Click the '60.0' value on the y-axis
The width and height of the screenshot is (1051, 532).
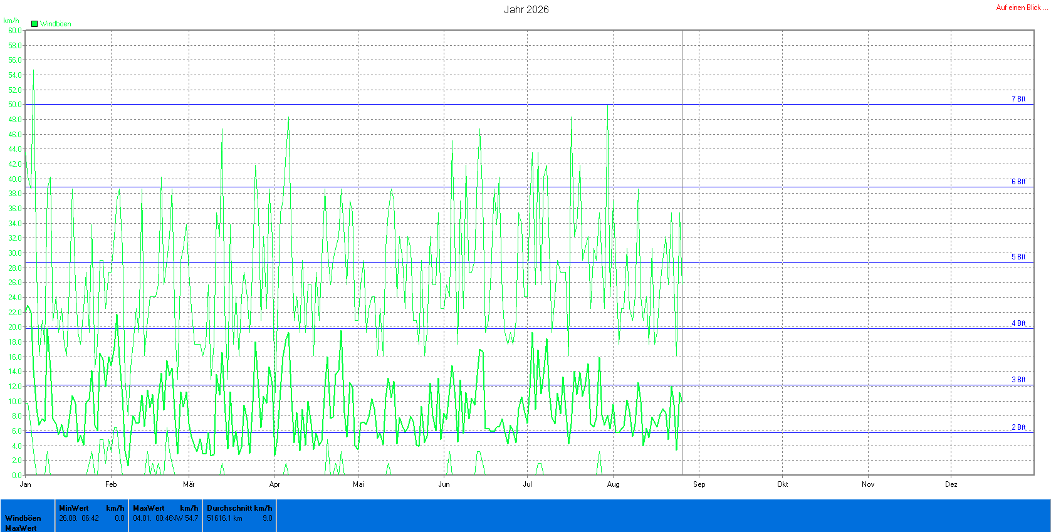pyautogui.click(x=15, y=31)
